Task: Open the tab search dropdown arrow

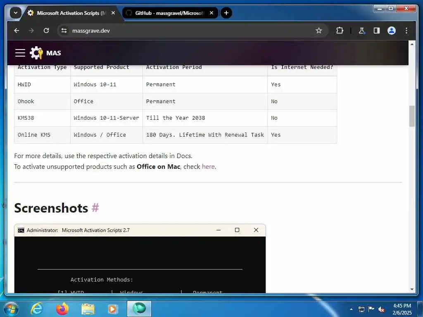Action: point(16,13)
